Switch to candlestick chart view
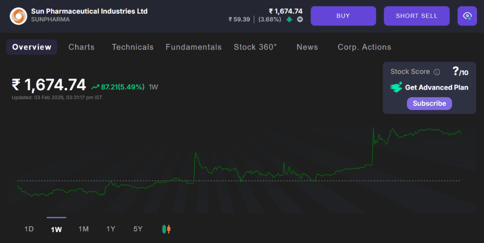The image size is (484, 243). [x=166, y=229]
